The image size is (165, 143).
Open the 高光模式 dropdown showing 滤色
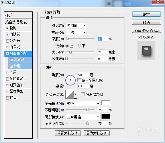point(83,103)
